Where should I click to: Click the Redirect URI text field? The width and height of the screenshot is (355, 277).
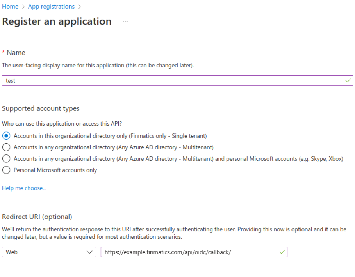(187, 252)
